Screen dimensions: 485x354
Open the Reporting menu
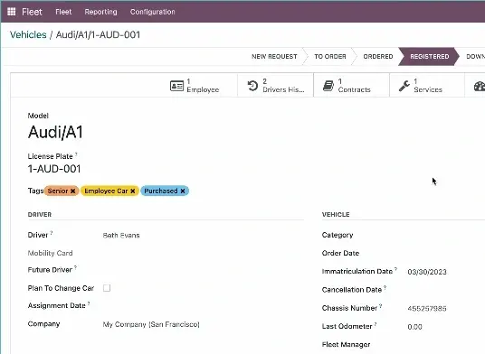click(100, 12)
